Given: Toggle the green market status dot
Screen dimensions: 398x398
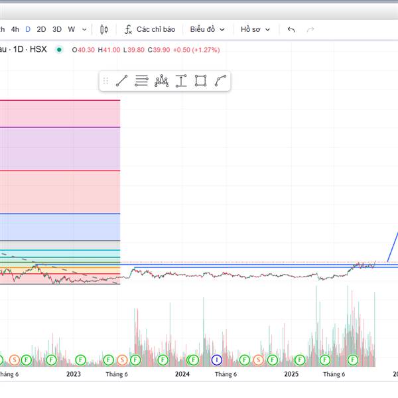Looking at the screenshot, I should [60, 49].
